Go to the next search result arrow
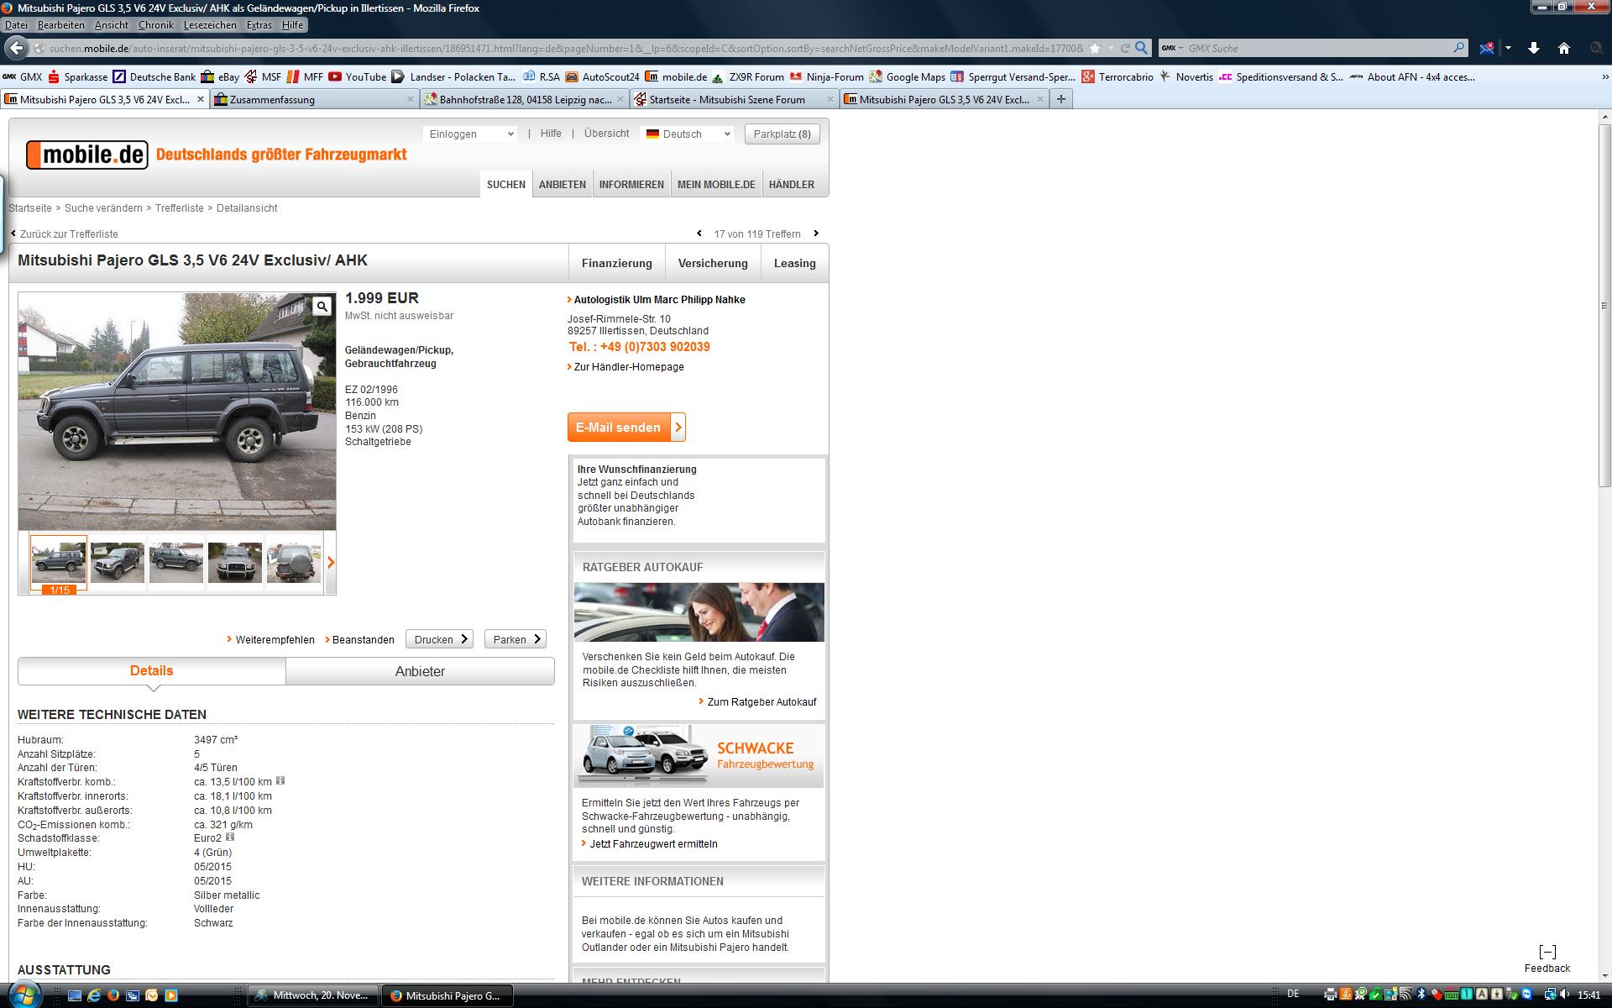Image resolution: width=1612 pixels, height=1008 pixels. [x=815, y=234]
